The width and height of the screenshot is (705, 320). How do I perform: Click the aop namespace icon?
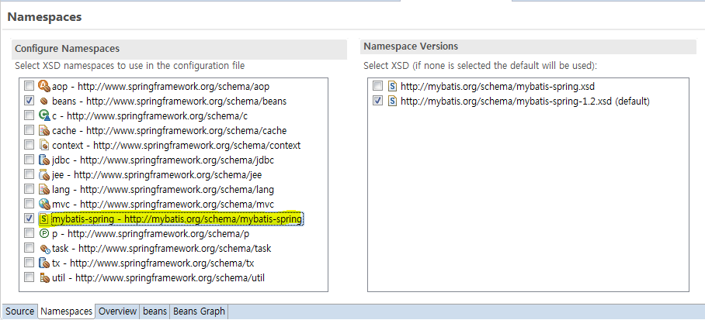(43, 86)
